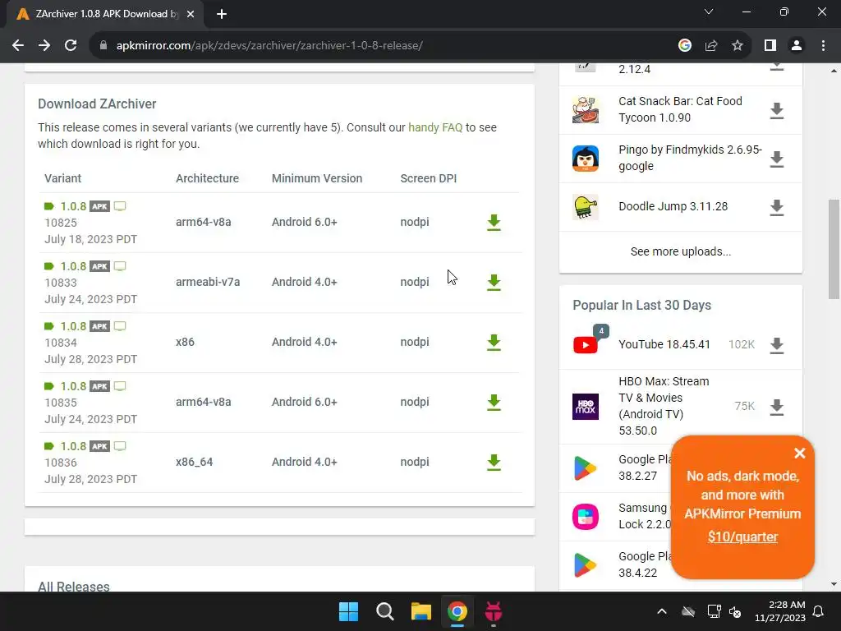Open the 1.0.8 variant link numbered 10836
This screenshot has height=631, width=841.
click(73, 447)
